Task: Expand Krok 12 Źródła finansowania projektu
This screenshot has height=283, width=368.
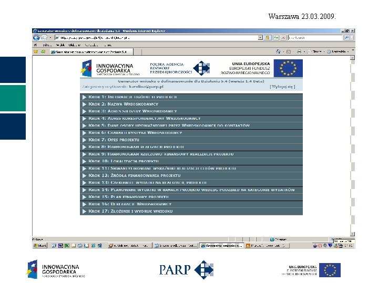Action: point(191,175)
